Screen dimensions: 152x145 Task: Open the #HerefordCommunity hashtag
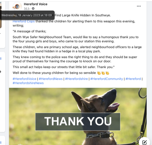pyautogui.click(x=106, y=79)
